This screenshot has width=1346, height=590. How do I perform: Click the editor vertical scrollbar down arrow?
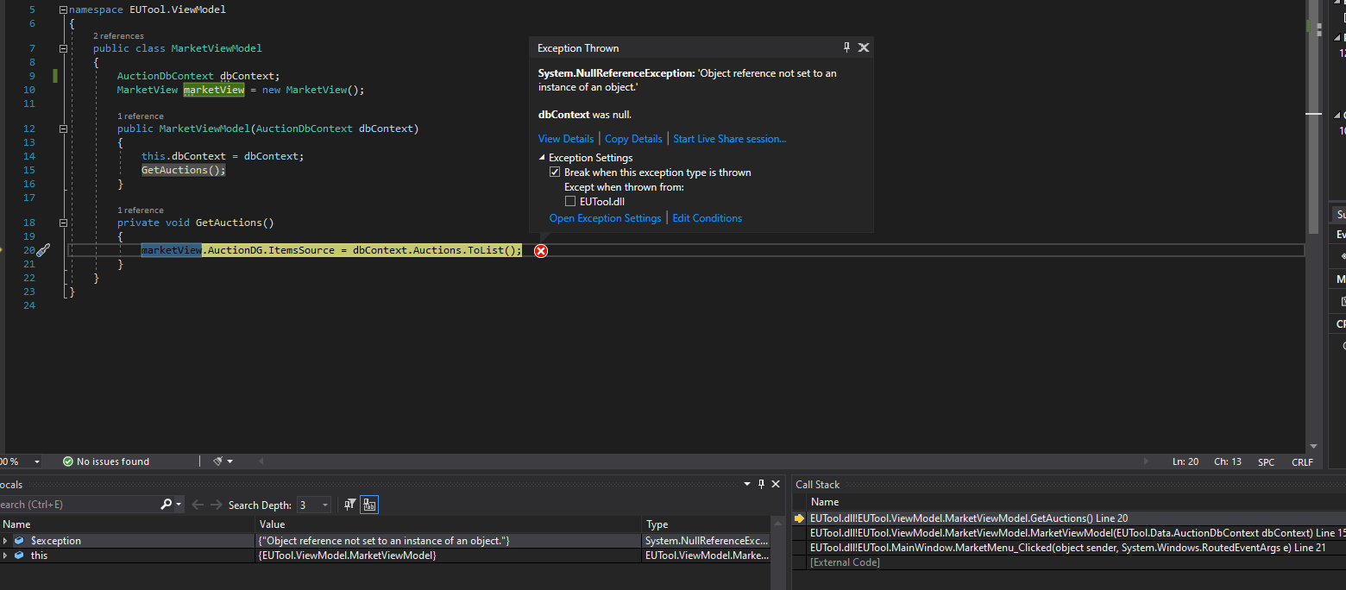coord(1313,446)
